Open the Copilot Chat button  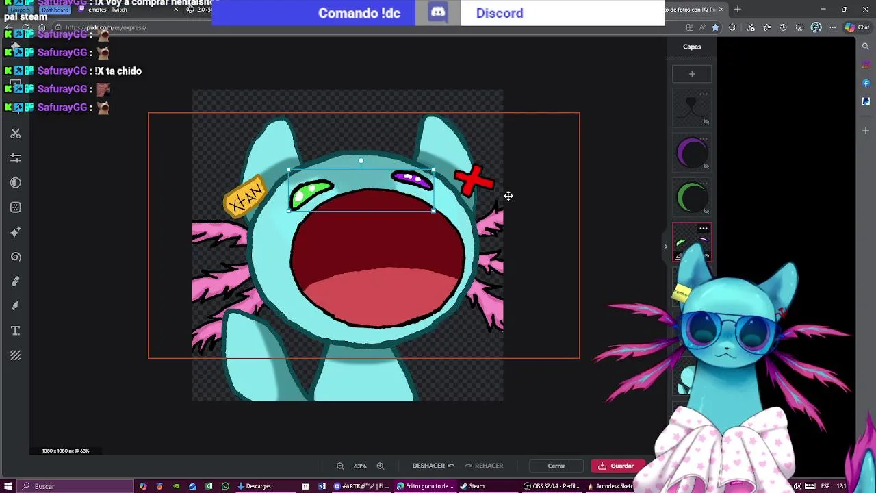(857, 27)
